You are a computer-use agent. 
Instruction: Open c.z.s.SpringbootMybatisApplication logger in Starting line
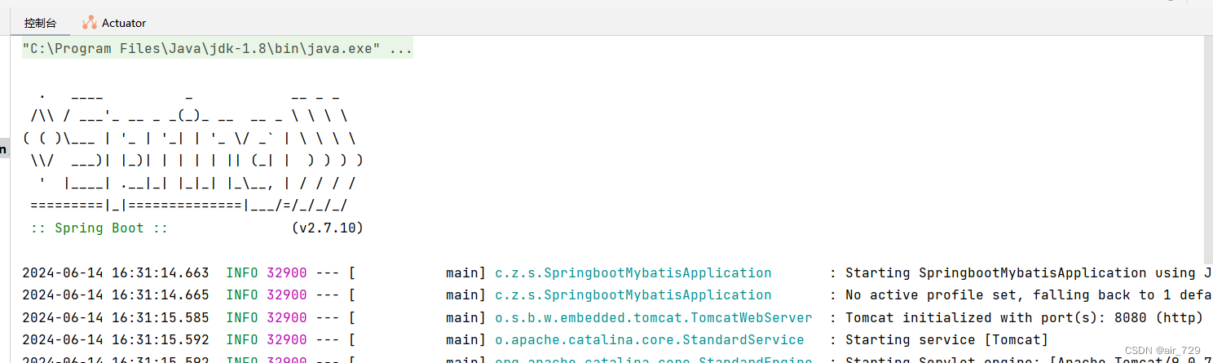(x=633, y=273)
